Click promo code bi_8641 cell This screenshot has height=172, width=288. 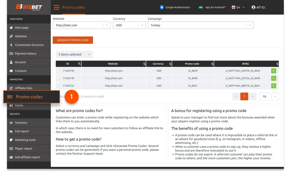pos(193,86)
